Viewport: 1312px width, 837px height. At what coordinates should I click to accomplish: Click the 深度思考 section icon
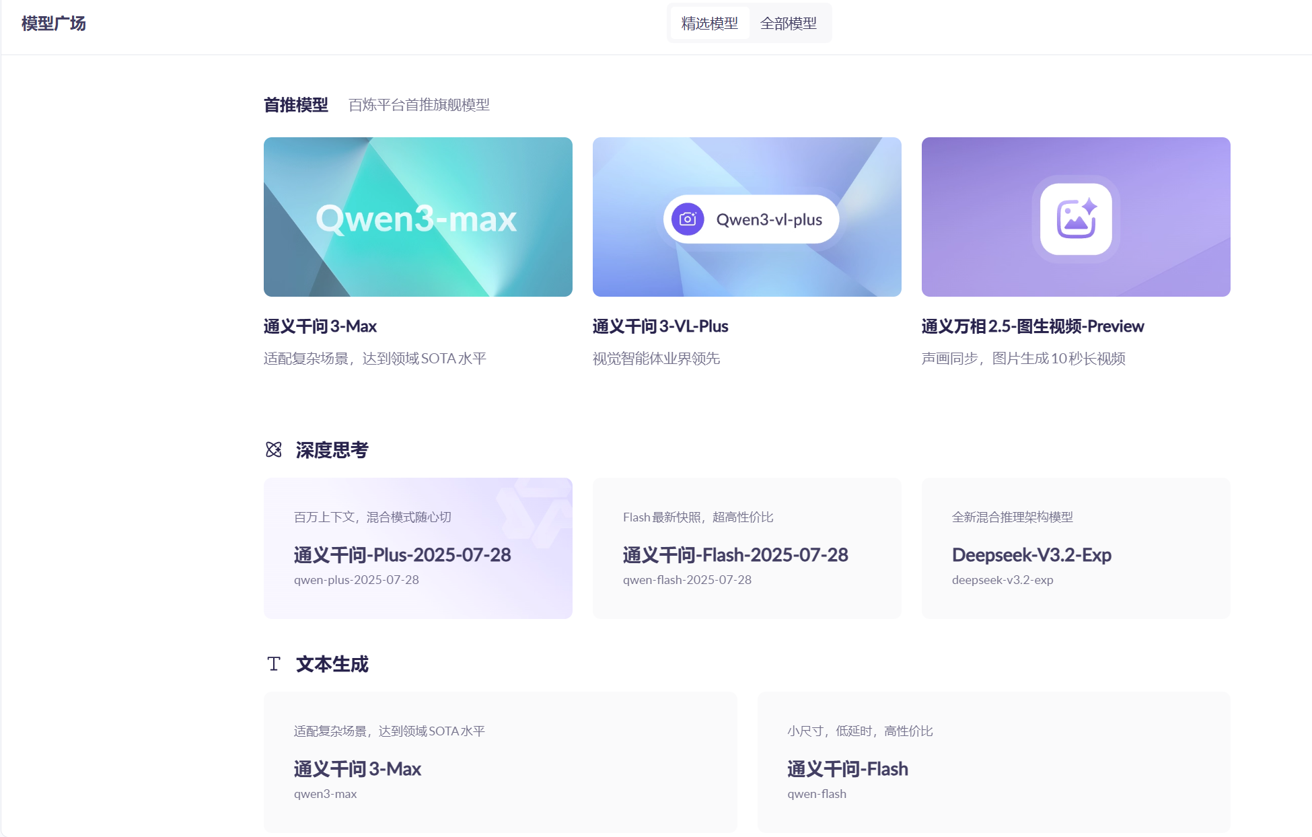(273, 449)
